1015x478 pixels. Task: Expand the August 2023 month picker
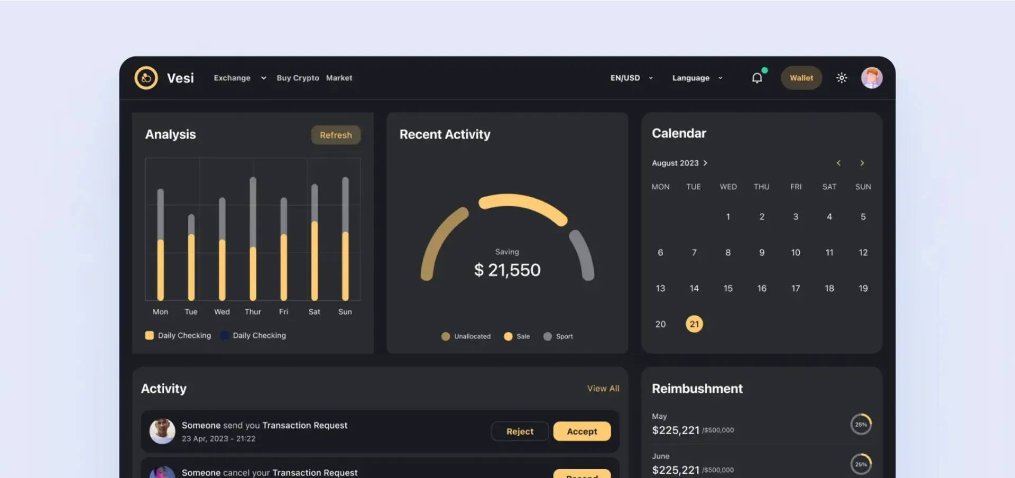pos(679,163)
